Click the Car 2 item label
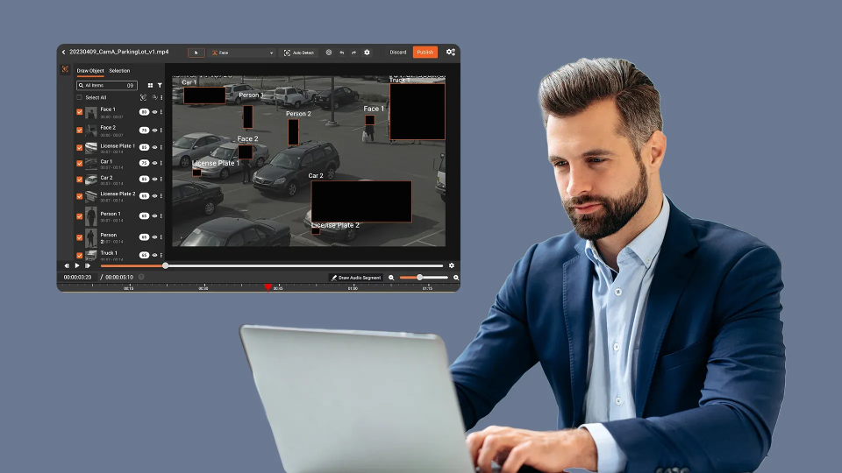 point(106,178)
